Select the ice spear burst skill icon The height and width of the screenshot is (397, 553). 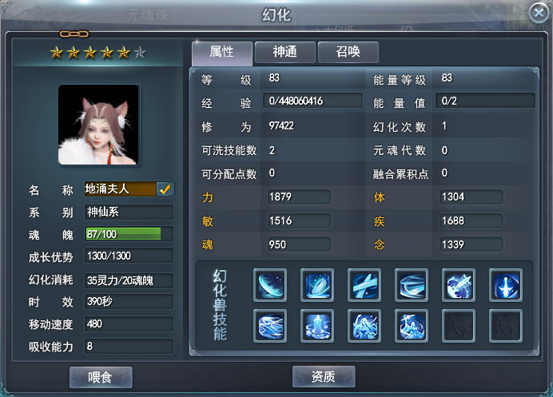(x=459, y=285)
